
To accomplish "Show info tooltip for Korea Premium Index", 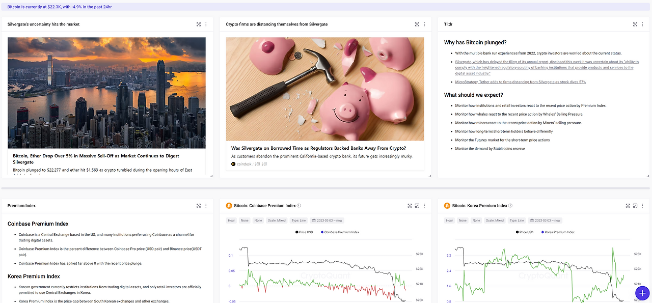I will [x=510, y=206].
